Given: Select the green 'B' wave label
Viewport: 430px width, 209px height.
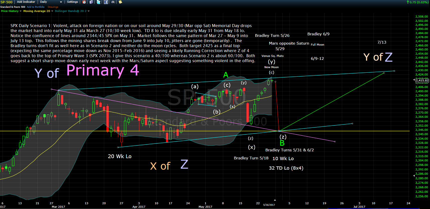Looking at the screenshot, I should pyautogui.click(x=282, y=143).
